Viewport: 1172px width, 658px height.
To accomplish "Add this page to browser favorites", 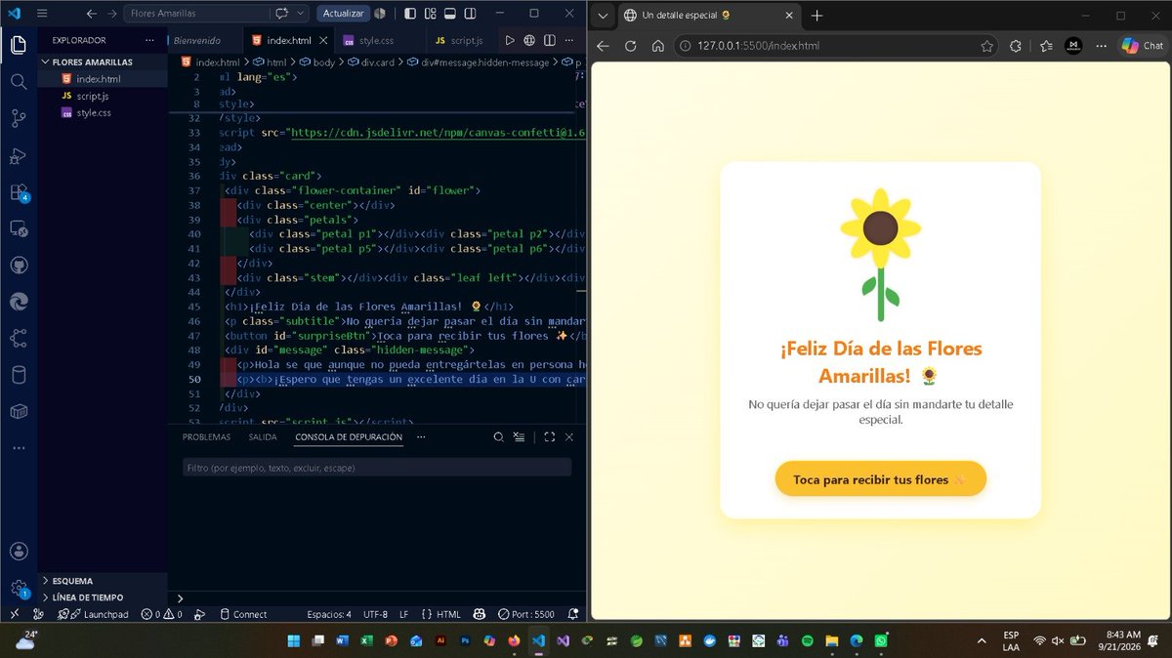I will [x=987, y=46].
